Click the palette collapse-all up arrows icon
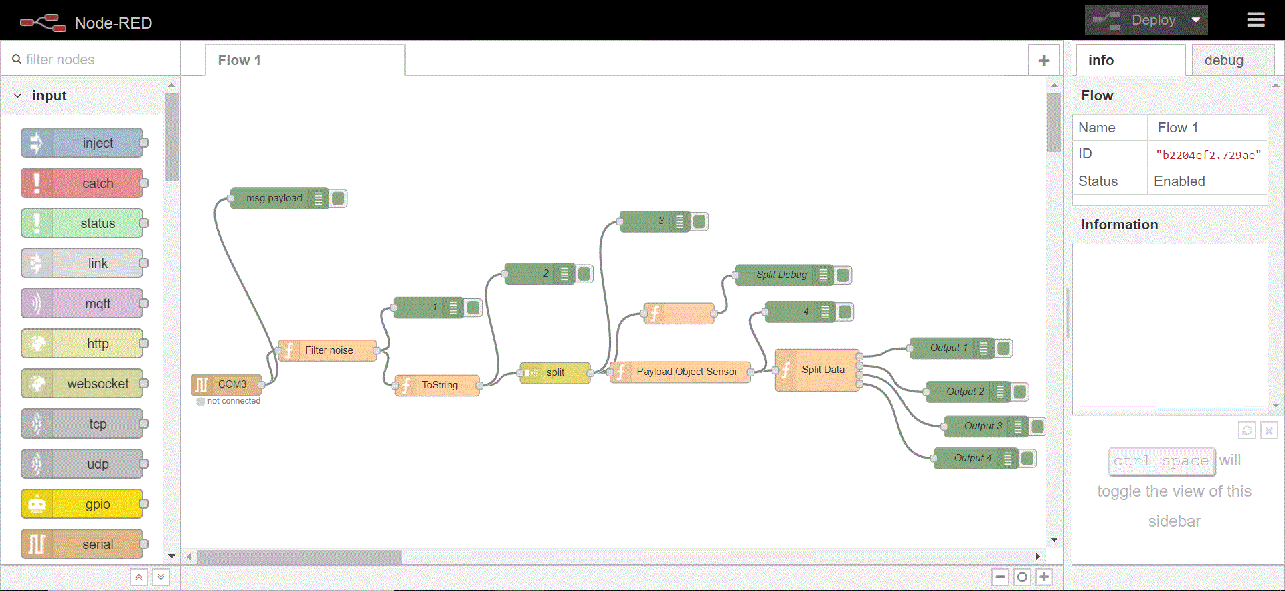 click(x=139, y=577)
